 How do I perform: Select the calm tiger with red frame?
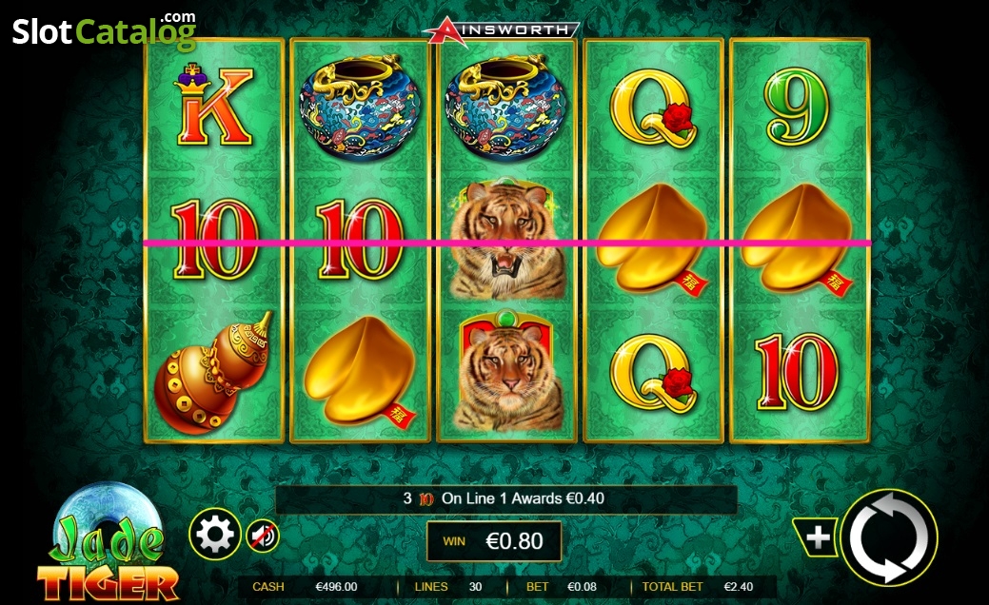pos(507,370)
